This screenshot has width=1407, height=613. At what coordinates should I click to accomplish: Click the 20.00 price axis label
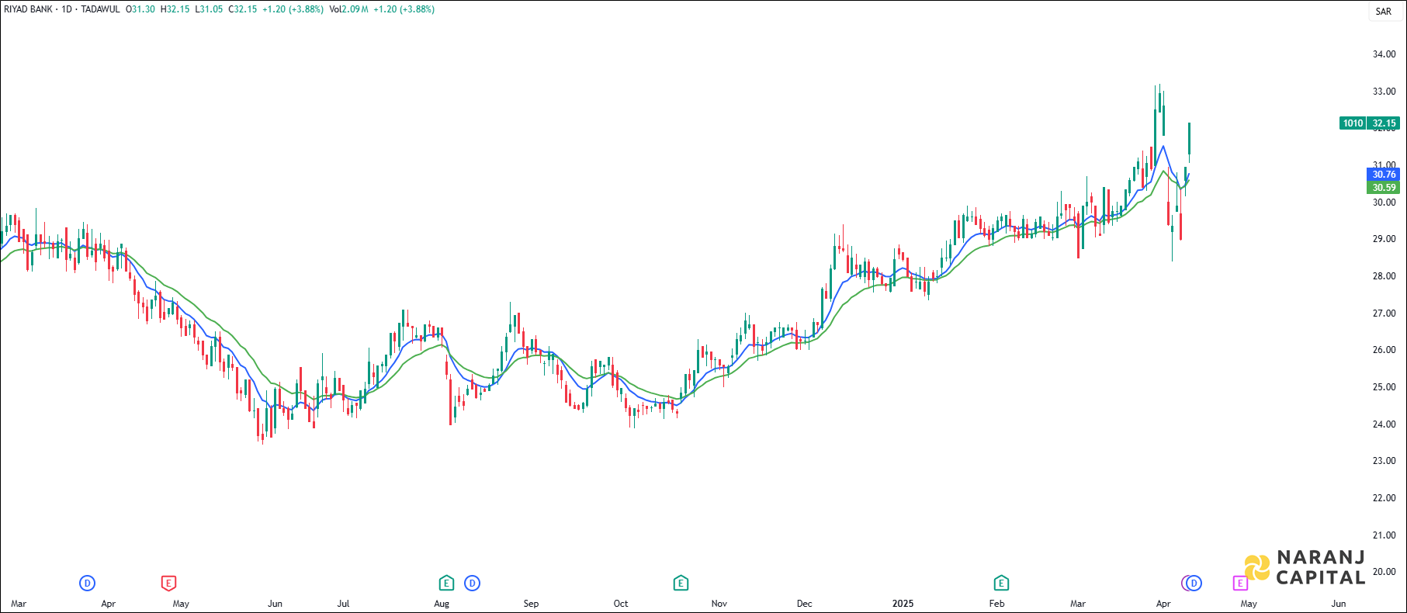(1384, 572)
